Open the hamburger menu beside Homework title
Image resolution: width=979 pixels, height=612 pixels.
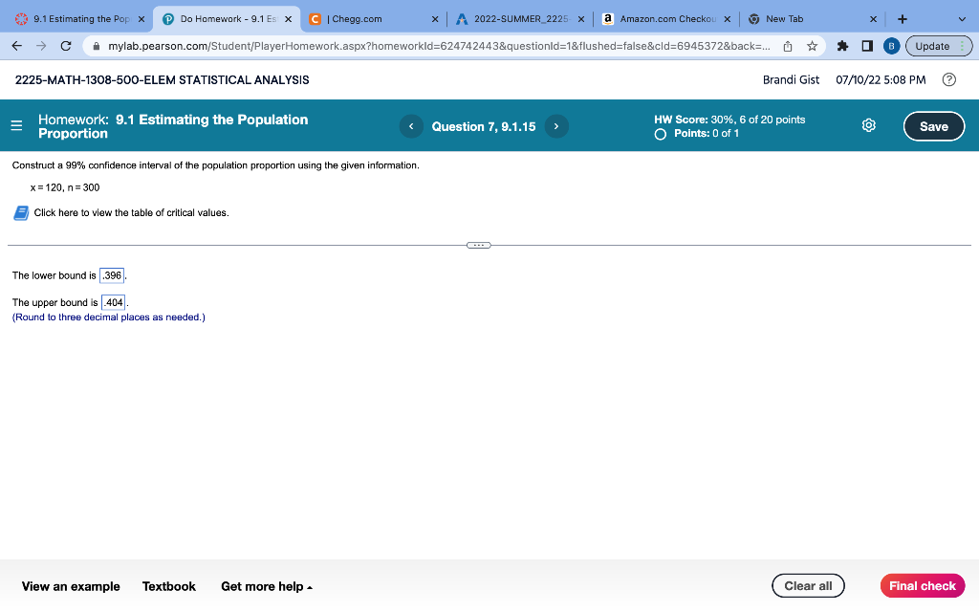[x=17, y=125]
